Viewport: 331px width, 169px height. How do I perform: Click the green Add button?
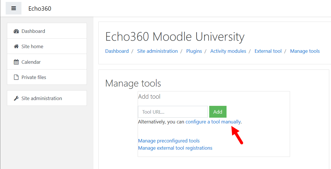(218, 112)
